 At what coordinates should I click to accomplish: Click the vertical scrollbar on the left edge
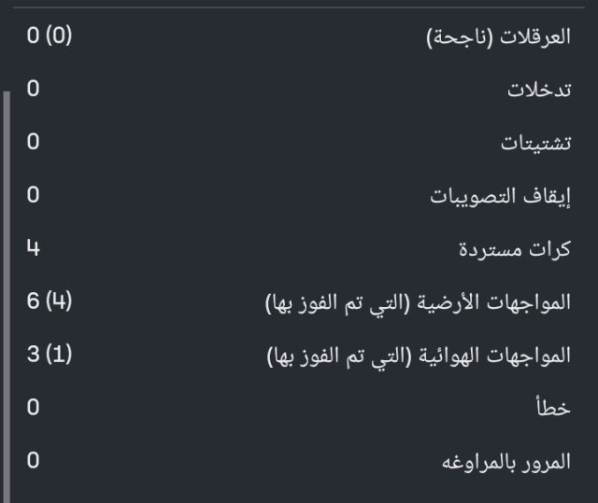point(6,280)
